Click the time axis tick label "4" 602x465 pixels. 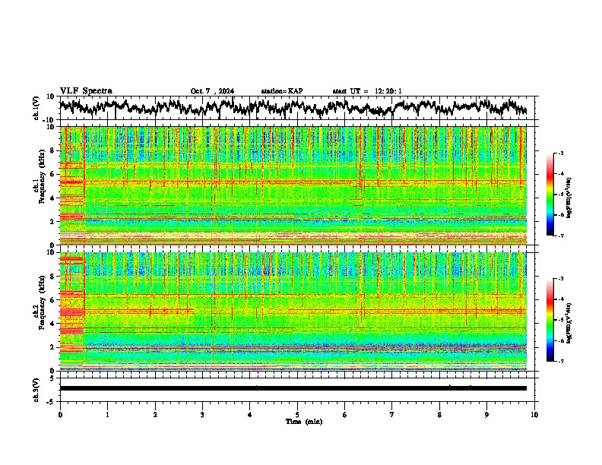(x=250, y=415)
